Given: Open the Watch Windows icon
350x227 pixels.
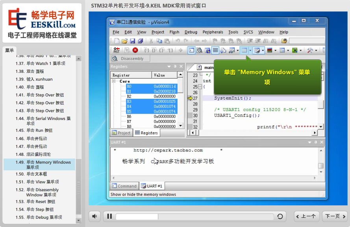Looking at the screenshot, I should pos(232,50).
